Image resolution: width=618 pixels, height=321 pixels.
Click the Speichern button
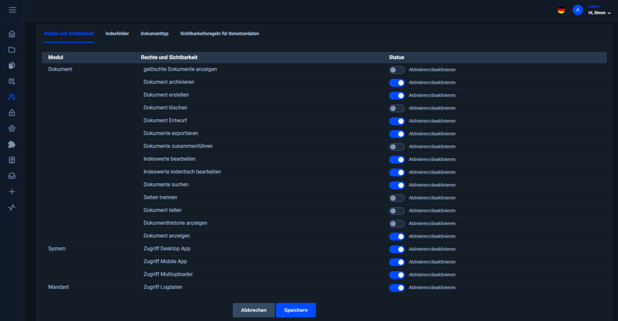pyautogui.click(x=296, y=310)
